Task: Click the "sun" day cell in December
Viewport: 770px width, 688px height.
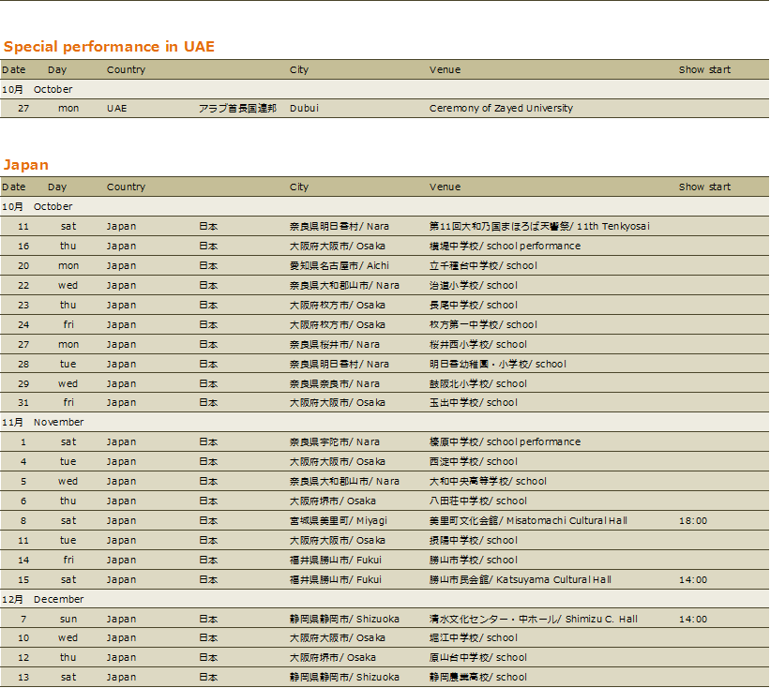Action: pos(68,620)
